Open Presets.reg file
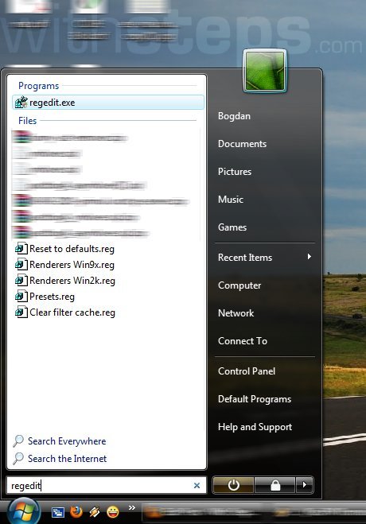Image resolution: width=366 pixels, height=524 pixels. [53, 297]
